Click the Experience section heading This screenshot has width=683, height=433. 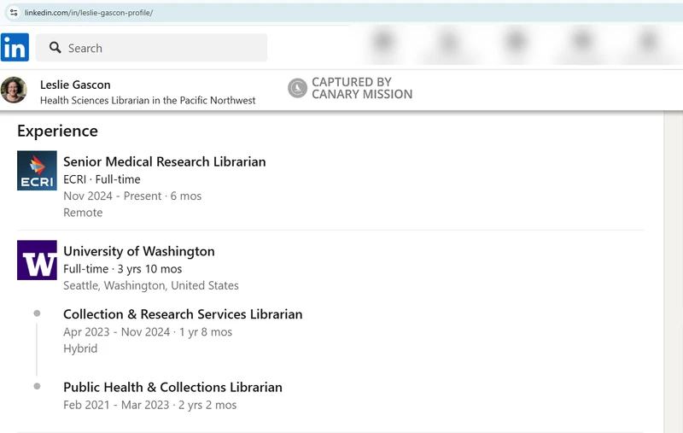point(57,132)
